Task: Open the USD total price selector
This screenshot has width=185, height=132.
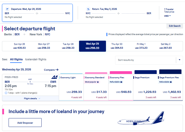Action: pyautogui.click(x=167, y=16)
